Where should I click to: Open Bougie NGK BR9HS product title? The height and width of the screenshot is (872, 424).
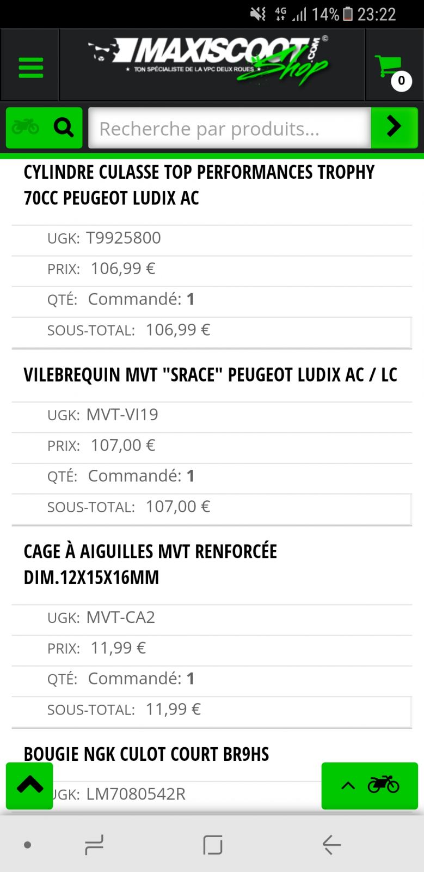(146, 754)
